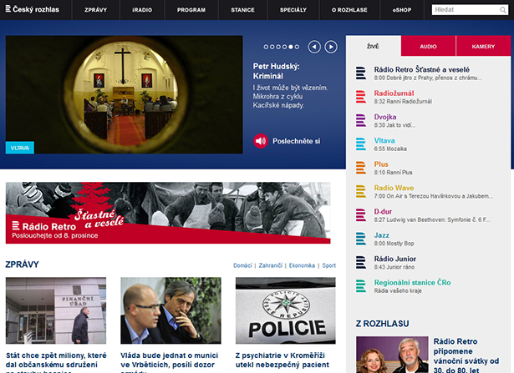
Task: Open the O ROZHLASE menu
Action: pyautogui.click(x=349, y=10)
